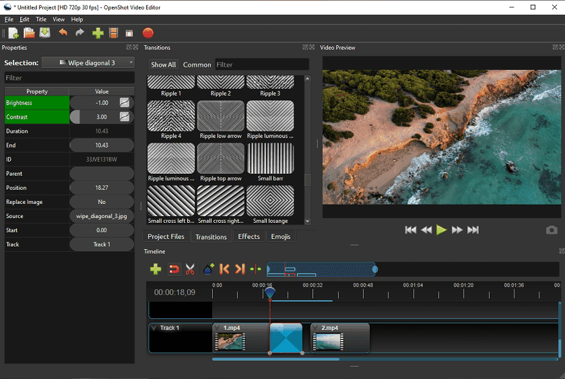Filter to Common transitions

[x=197, y=65]
